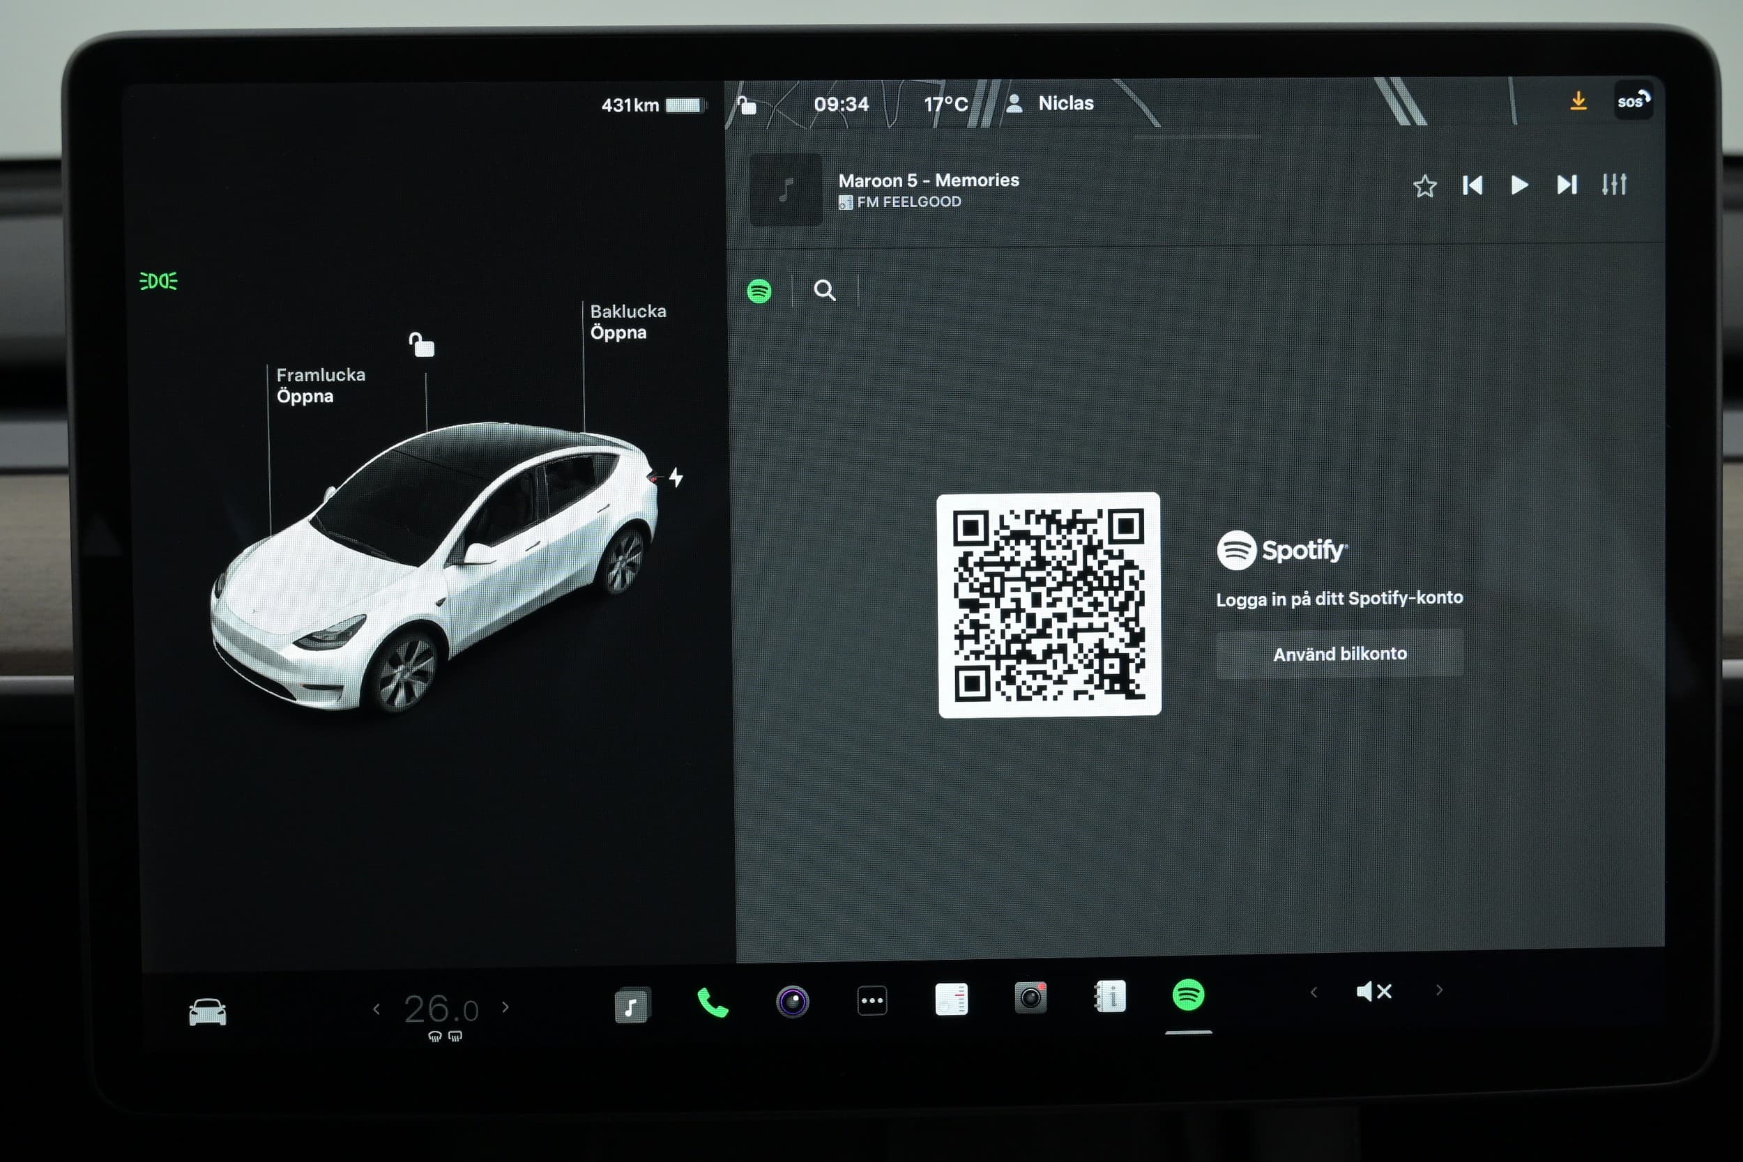1743x1162 pixels.
Task: Open the charge port via lightning bolt
Action: click(676, 477)
